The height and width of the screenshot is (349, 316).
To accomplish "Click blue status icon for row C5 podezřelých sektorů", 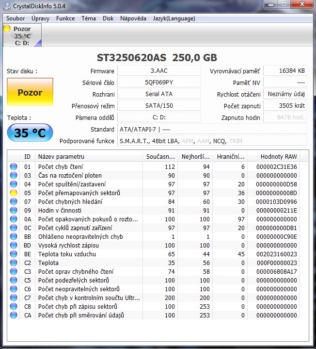I will click(14, 280).
